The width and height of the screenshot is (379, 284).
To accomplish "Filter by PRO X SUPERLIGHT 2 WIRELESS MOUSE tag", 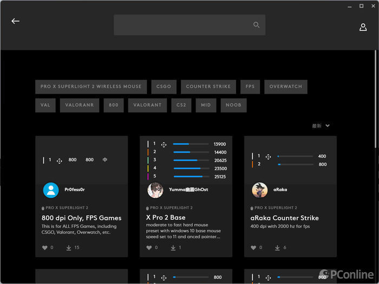I will pyautogui.click(x=91, y=87).
